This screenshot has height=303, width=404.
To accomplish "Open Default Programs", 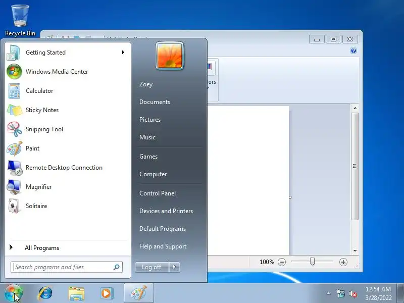I will [163, 229].
